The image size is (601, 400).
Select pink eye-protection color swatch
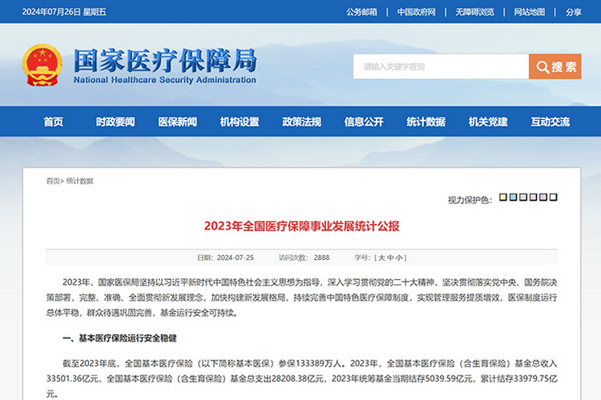pyautogui.click(x=533, y=197)
